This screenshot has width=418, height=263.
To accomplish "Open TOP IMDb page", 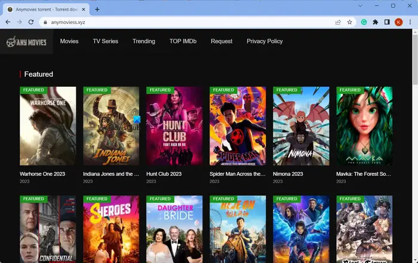I will tap(183, 41).
